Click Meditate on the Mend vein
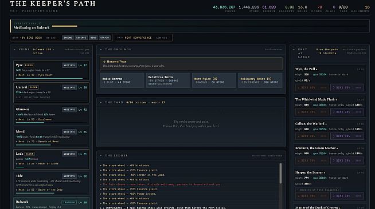 click(69, 132)
